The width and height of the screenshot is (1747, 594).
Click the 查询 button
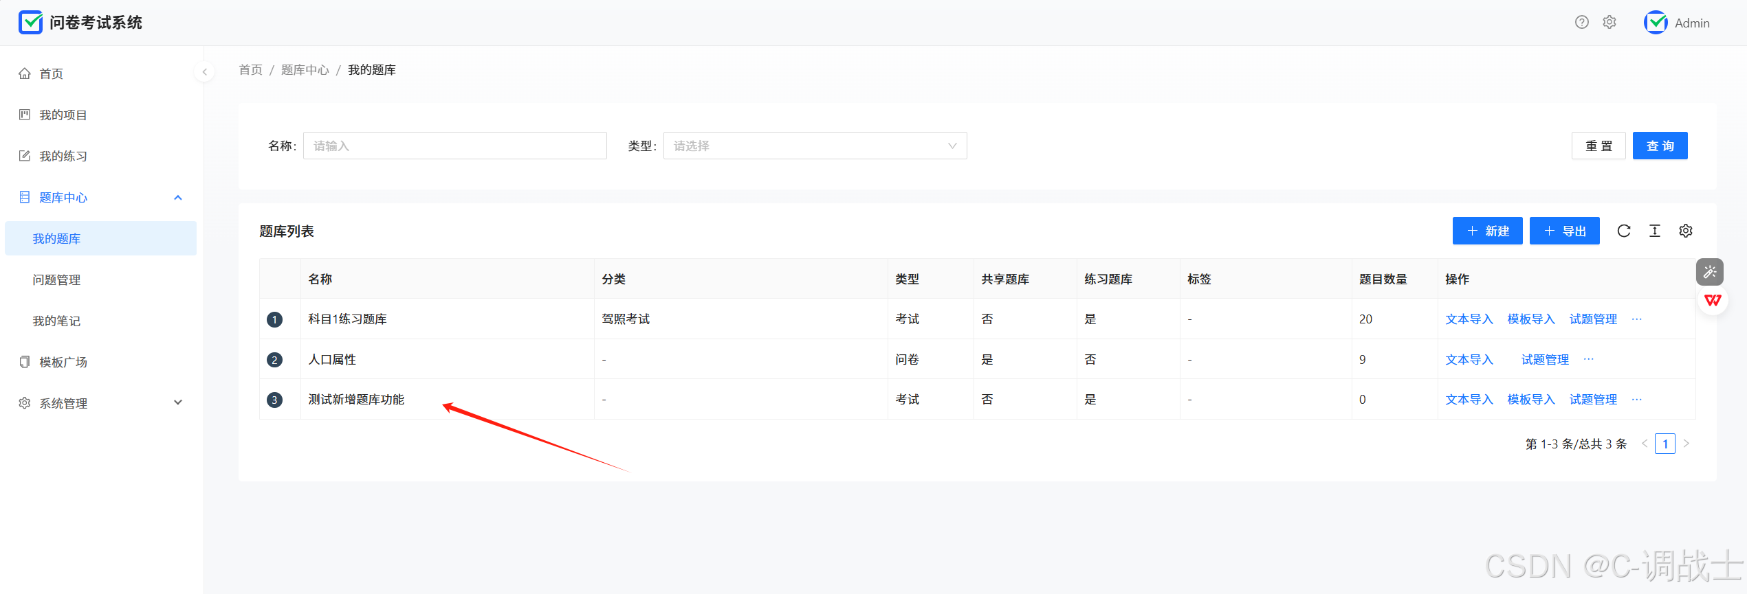click(x=1660, y=146)
